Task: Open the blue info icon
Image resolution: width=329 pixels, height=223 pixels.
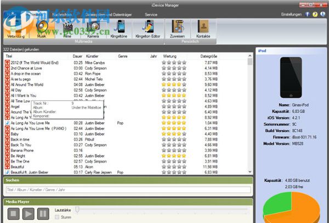Action: coord(323,14)
